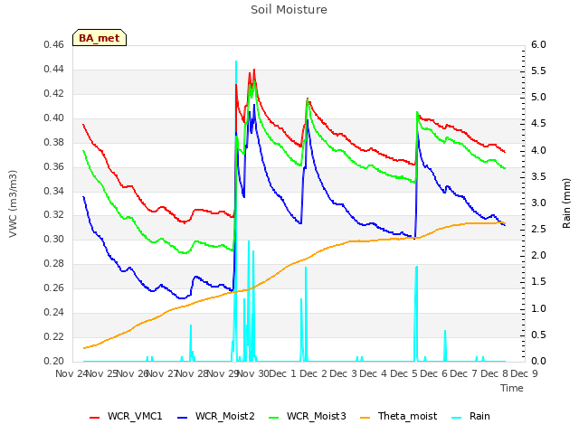
Task: Click the 6.0 rain axis tick
Action: click(x=538, y=45)
